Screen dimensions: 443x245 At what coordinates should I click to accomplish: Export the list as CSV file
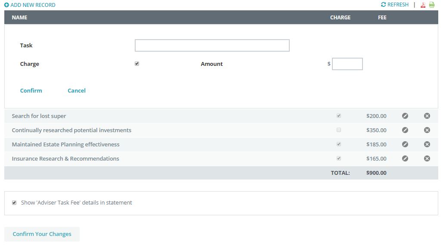[x=432, y=5]
